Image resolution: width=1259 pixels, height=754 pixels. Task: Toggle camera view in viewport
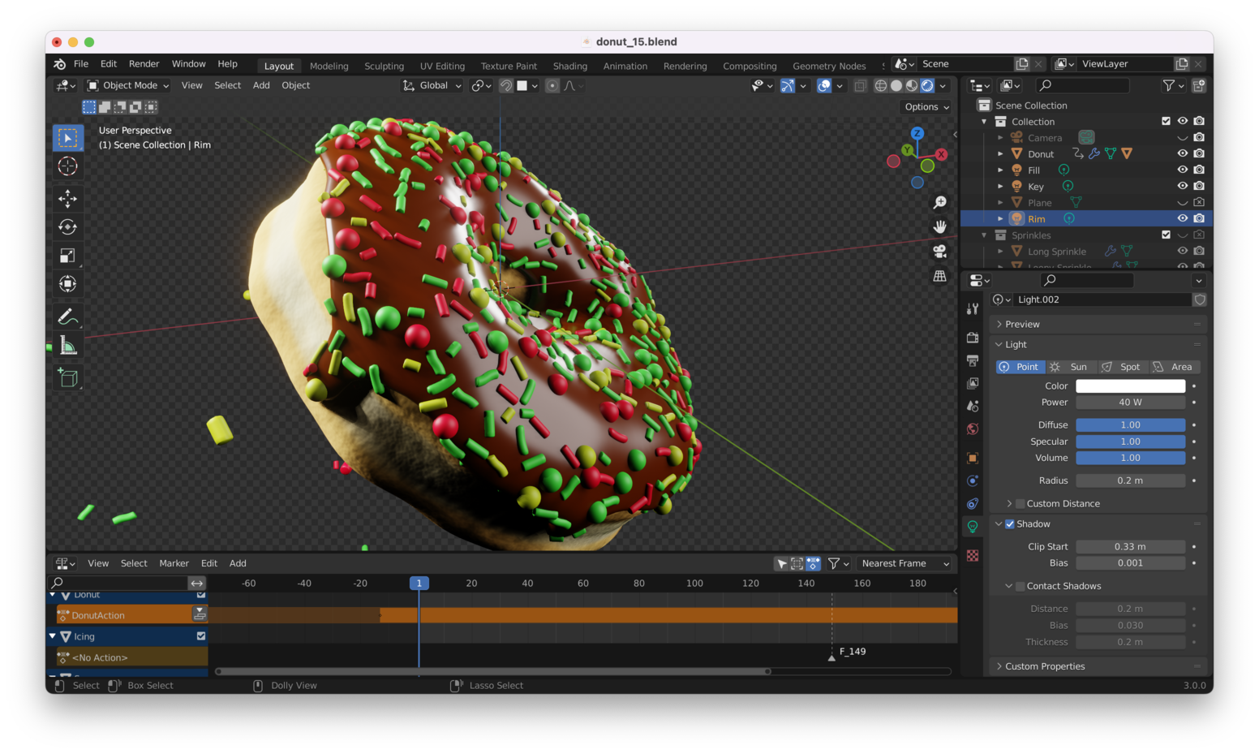tap(939, 252)
